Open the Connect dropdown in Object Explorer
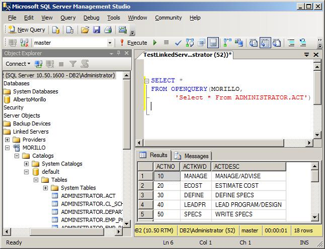325x249 pixels. pyautogui.click(x=18, y=64)
